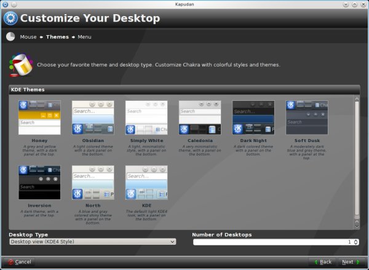Click the Kapudan gear logo icon
Viewport: 369px width, 270px height.
pos(10,18)
